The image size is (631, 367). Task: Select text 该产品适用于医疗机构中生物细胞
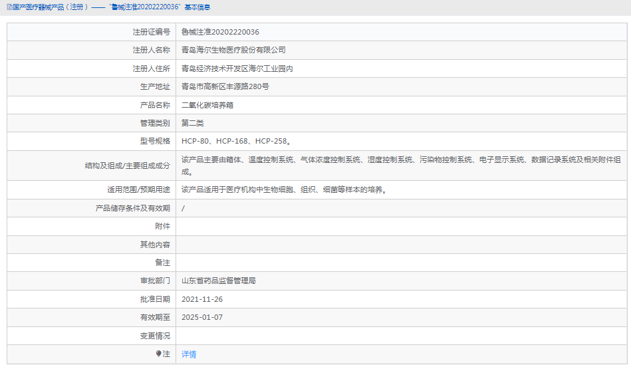237,189
